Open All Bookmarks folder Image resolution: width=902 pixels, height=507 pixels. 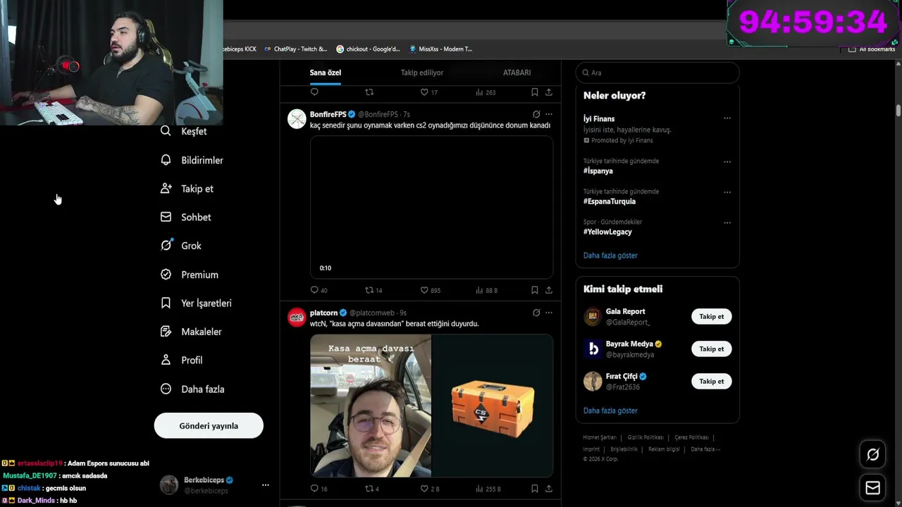coord(872,49)
